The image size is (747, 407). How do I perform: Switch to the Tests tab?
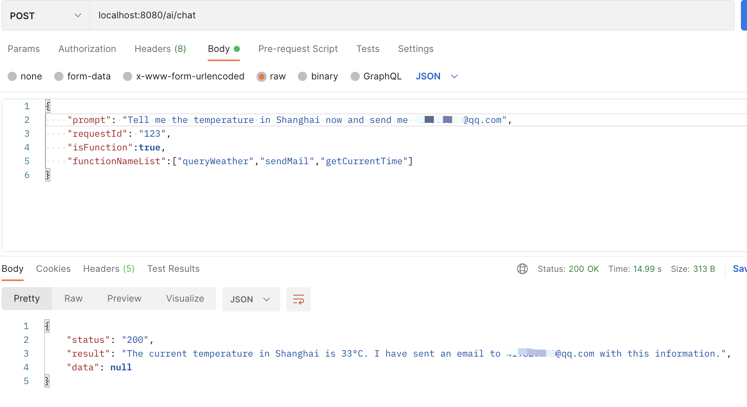click(368, 49)
